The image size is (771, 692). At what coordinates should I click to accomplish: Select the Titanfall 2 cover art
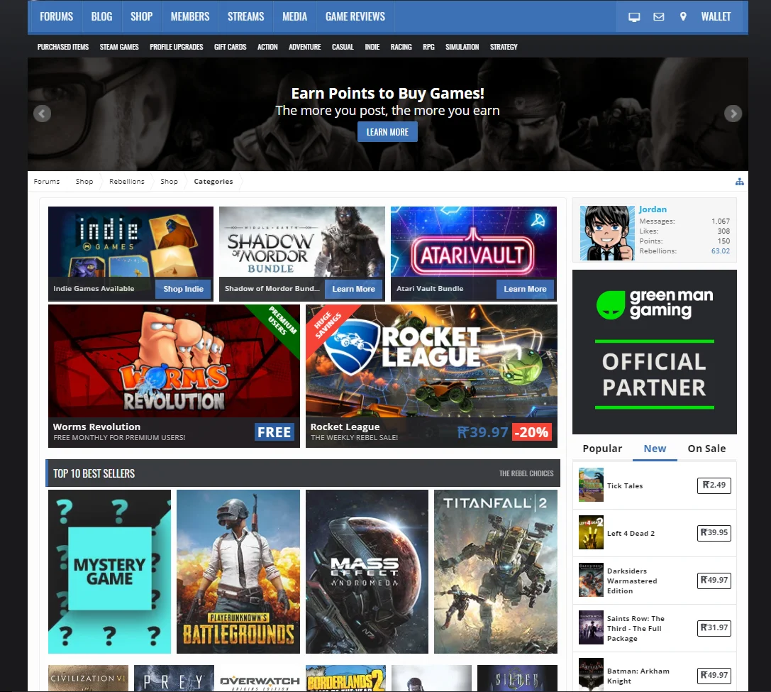point(495,571)
